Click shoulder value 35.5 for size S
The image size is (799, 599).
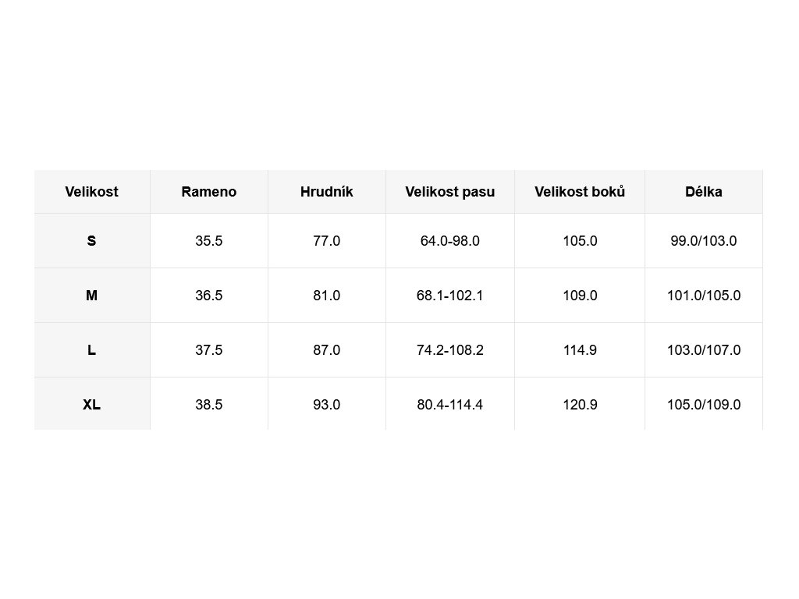tap(209, 241)
